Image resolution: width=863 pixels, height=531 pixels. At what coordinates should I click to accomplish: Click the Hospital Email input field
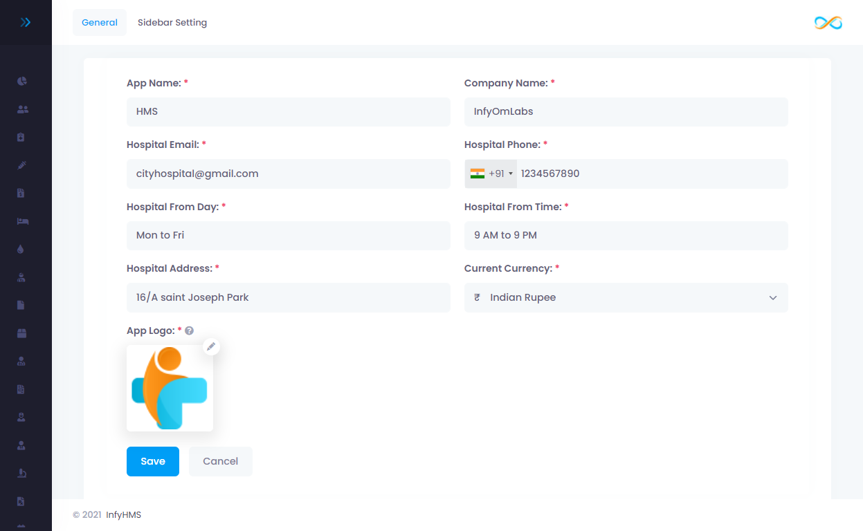pyautogui.click(x=288, y=174)
